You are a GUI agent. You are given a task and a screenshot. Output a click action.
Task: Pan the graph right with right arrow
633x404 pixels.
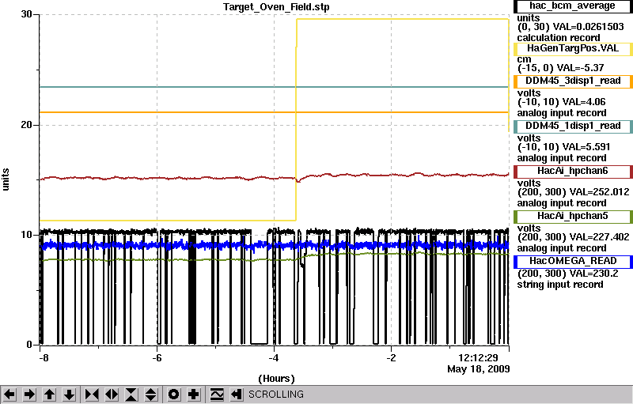29,395
